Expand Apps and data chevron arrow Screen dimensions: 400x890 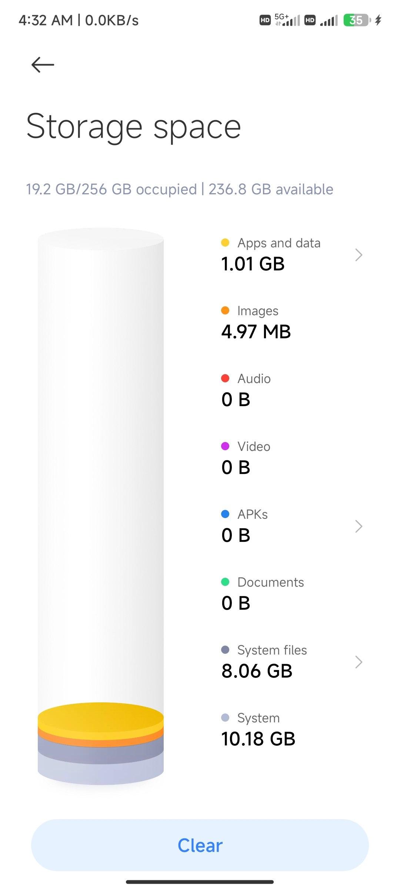pyautogui.click(x=358, y=255)
